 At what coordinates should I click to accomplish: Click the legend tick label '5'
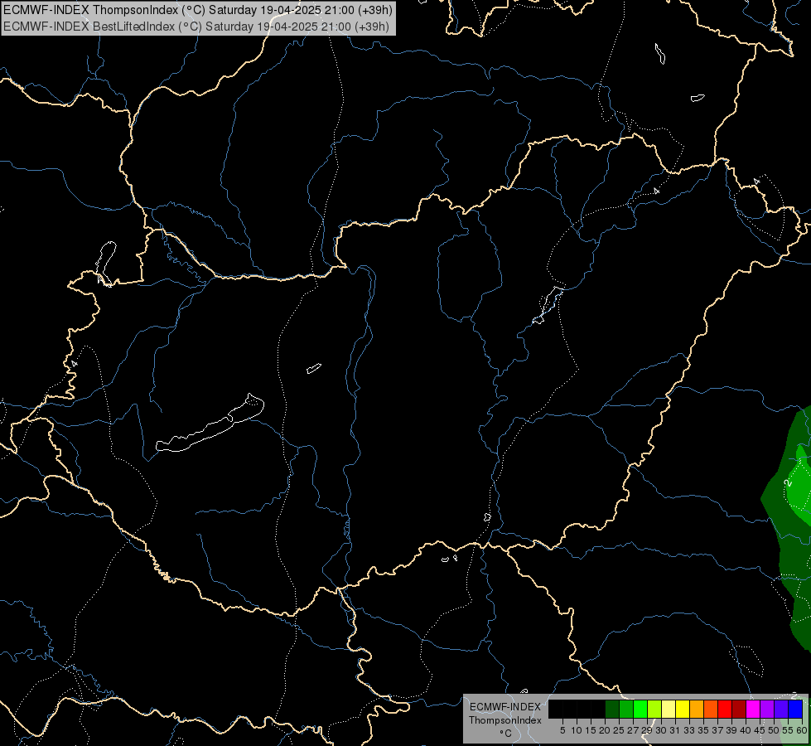[562, 730]
